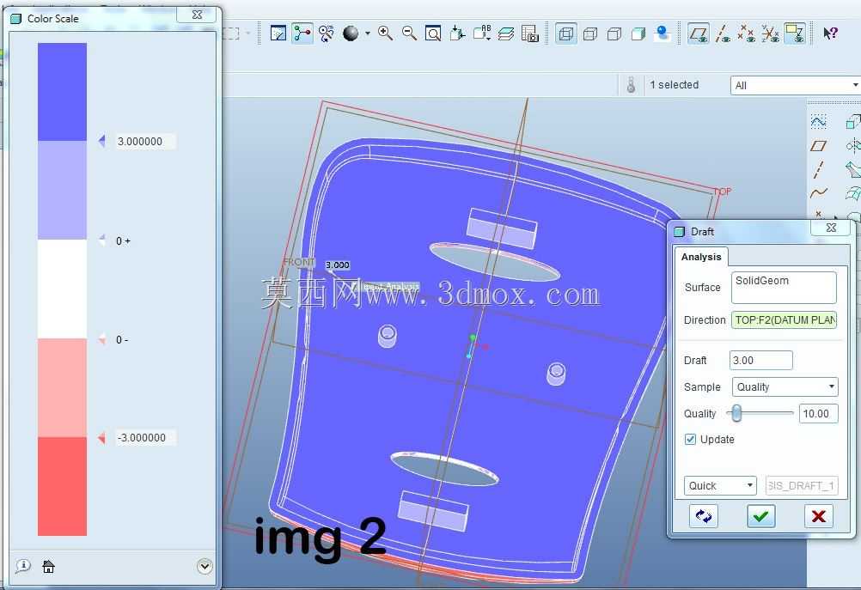Click the Draft angle 3.00 input
The image size is (861, 590).
pyautogui.click(x=761, y=361)
